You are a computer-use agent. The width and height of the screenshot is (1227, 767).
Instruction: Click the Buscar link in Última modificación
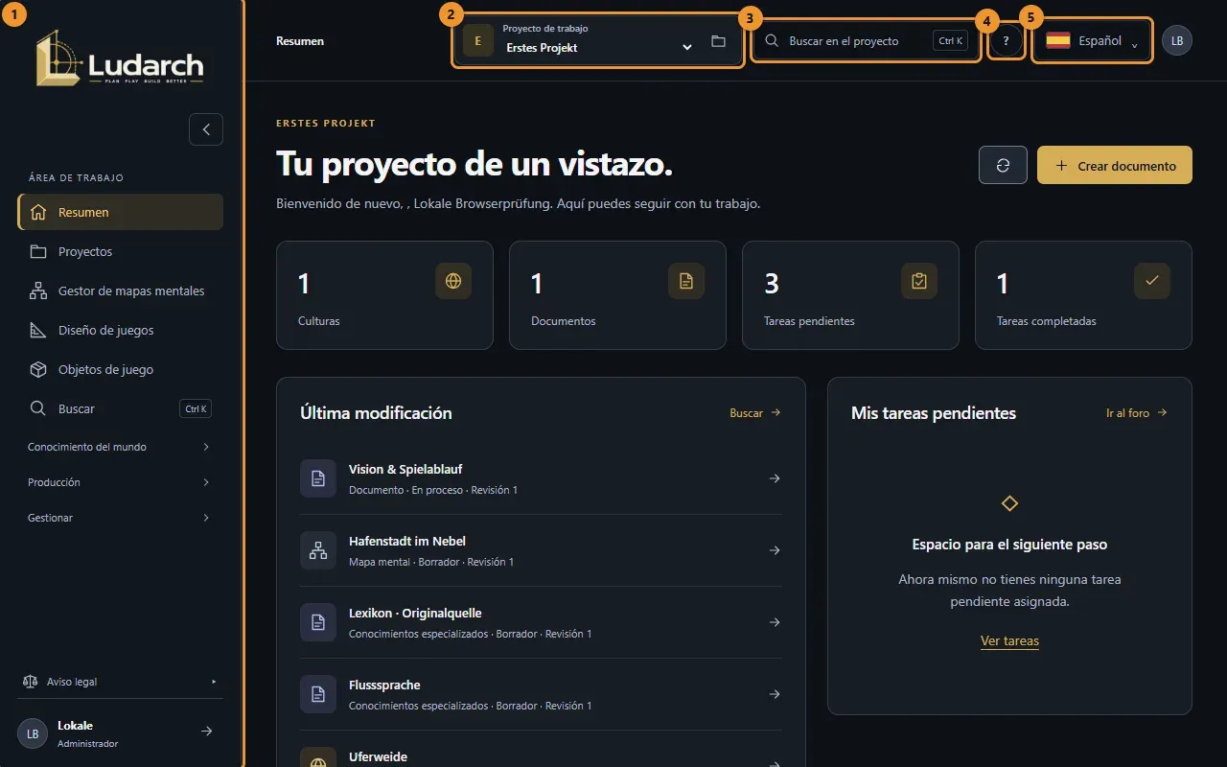coord(755,413)
